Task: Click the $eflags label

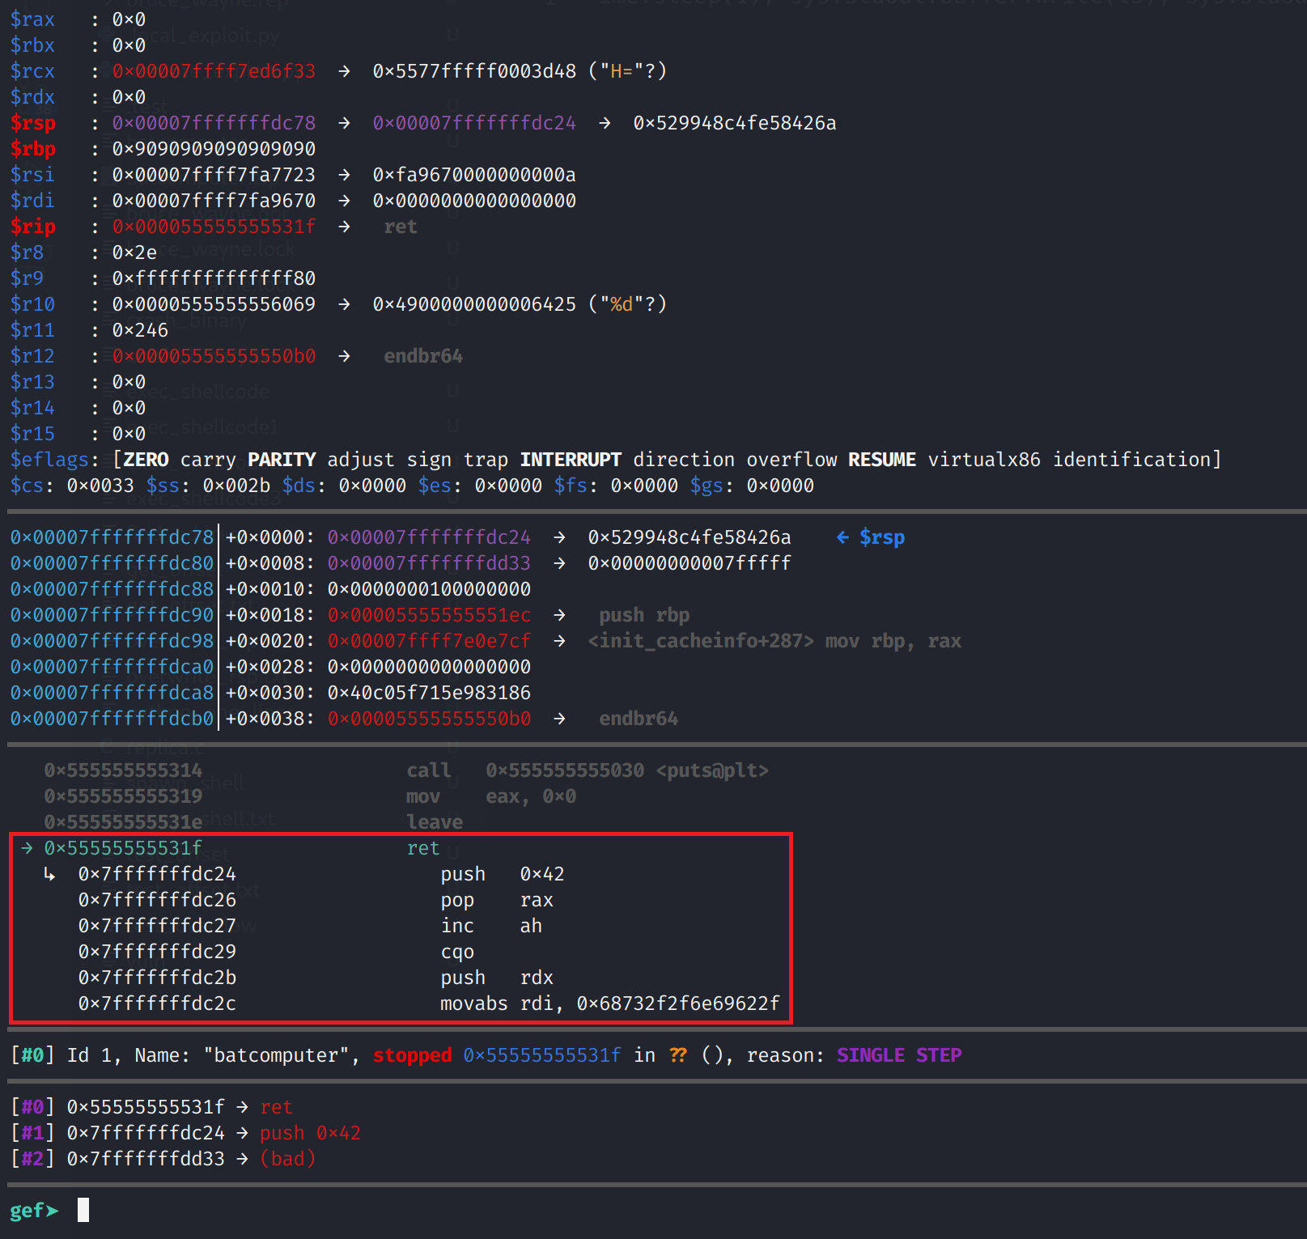Action: coord(49,460)
